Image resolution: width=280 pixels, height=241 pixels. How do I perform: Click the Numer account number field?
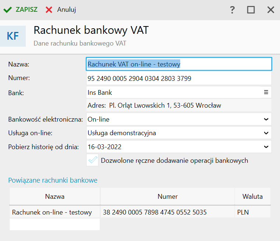179,78
